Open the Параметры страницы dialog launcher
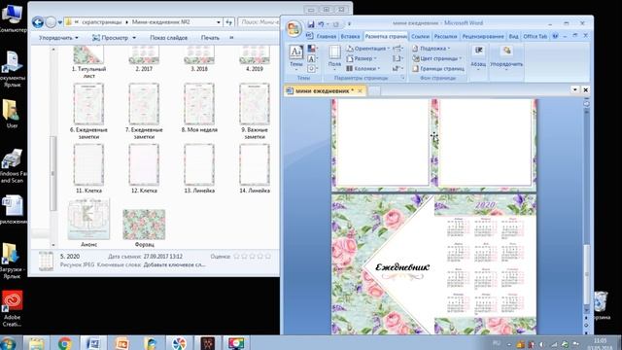622x350 pixels. pyautogui.click(x=402, y=78)
